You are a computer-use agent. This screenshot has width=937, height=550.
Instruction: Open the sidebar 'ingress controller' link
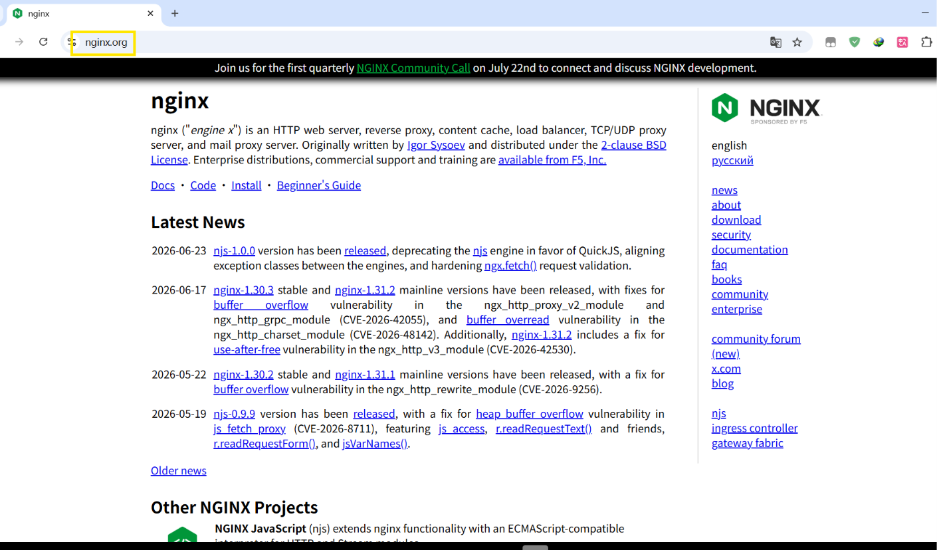(755, 428)
